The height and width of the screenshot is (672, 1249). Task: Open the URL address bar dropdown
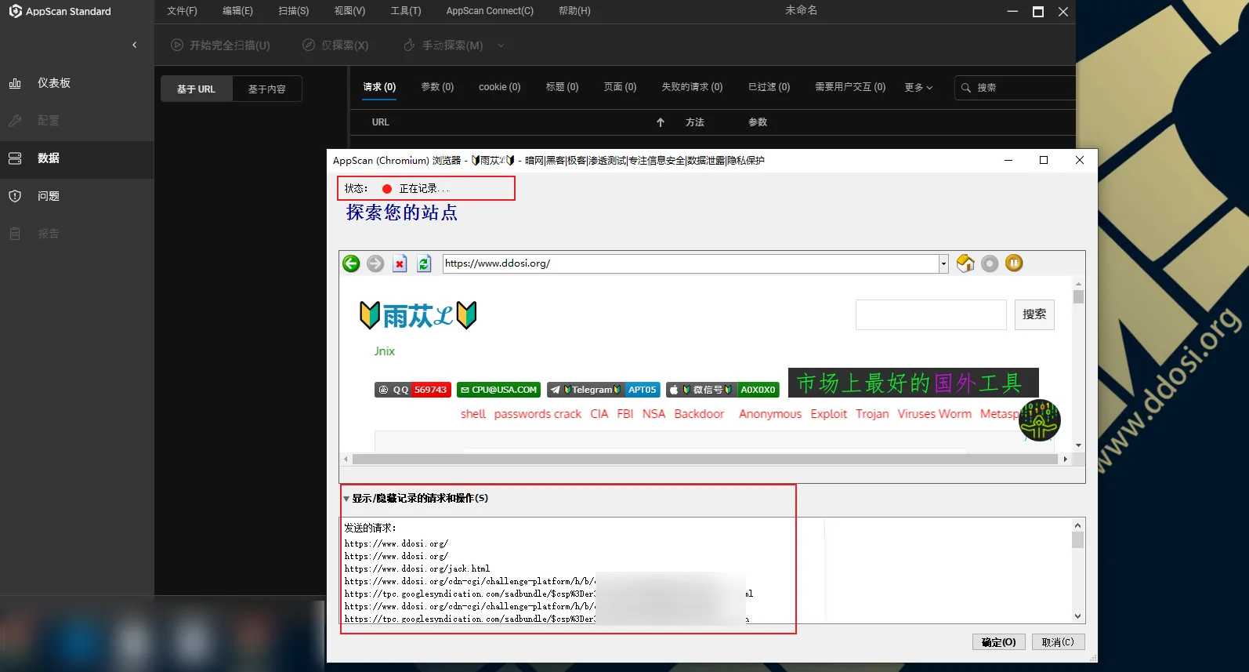point(943,263)
